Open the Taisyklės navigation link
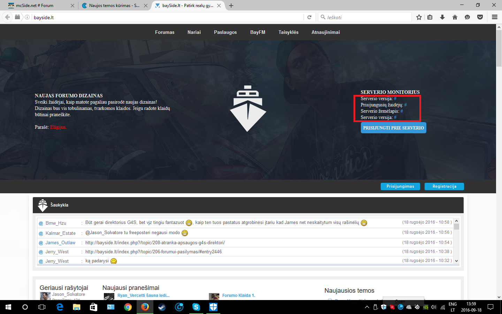The image size is (502, 314). tap(288, 32)
